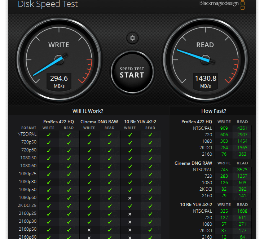The height and width of the screenshot is (239, 264).
Task: Click the READ gauge dial needle hub
Action: 206,59
